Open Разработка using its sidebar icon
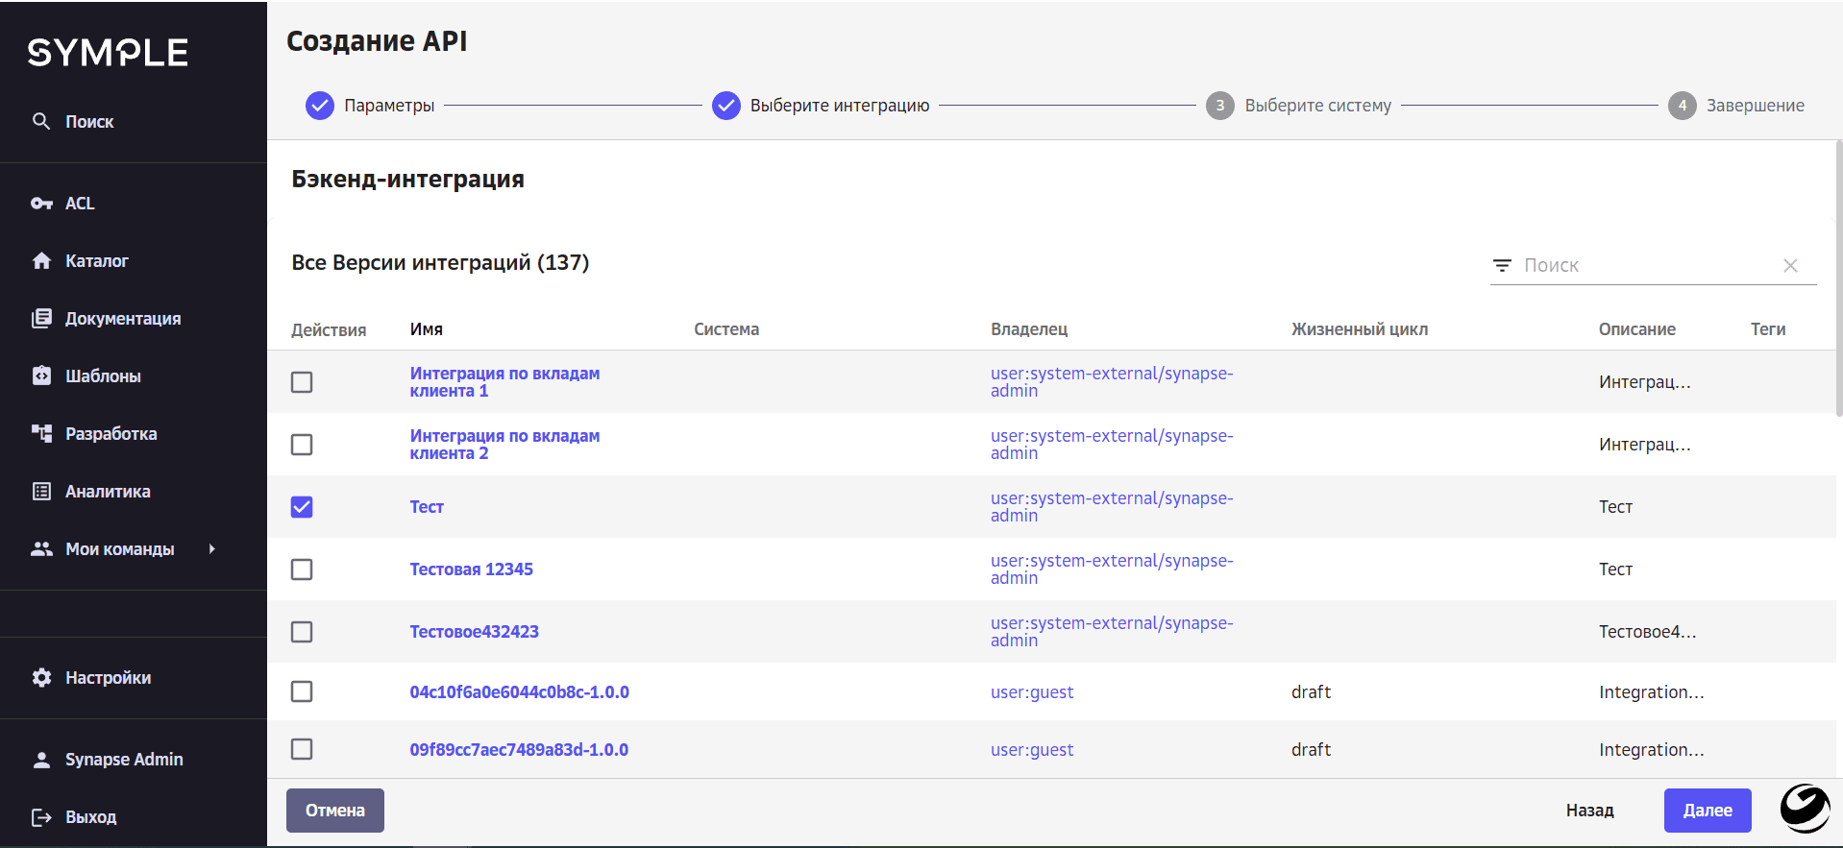This screenshot has height=848, width=1843. tap(41, 434)
